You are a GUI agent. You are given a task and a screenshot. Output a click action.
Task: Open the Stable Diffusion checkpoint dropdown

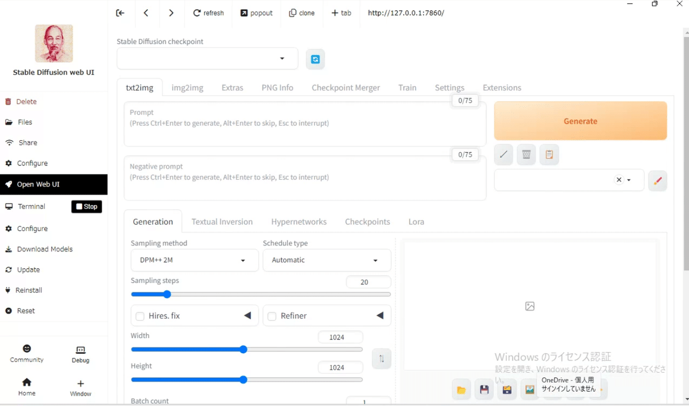tap(207, 59)
